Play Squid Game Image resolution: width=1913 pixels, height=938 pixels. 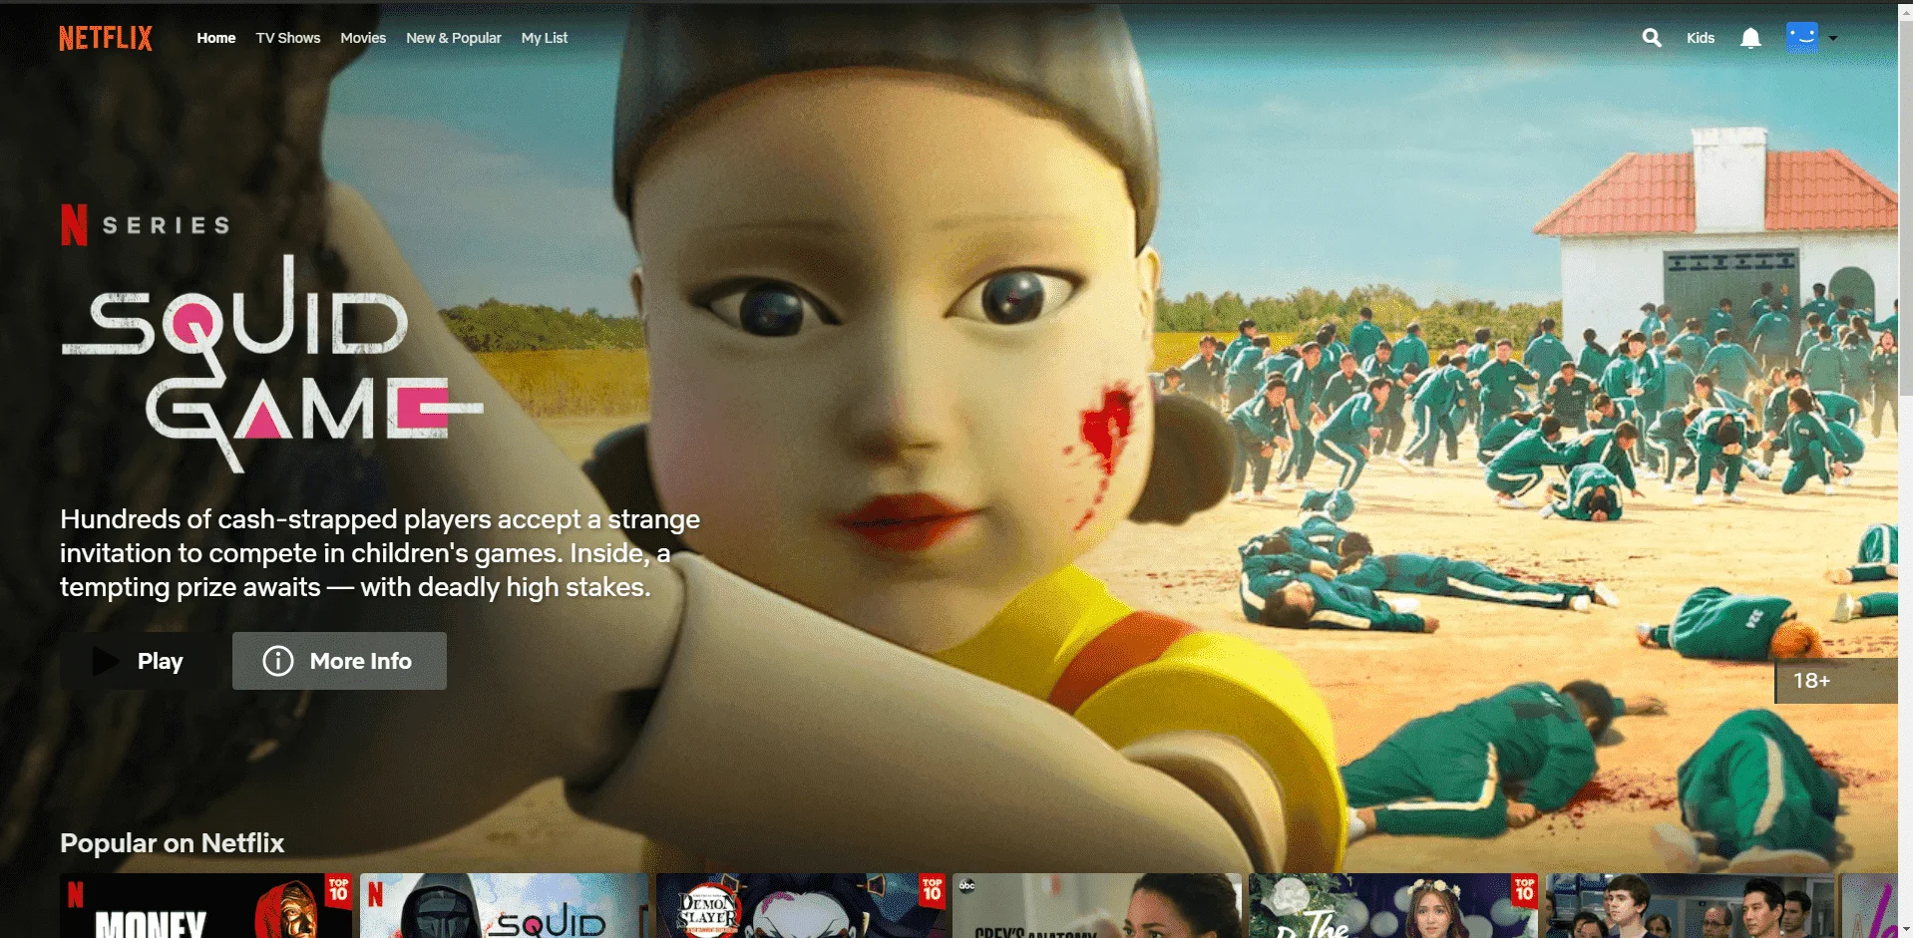[x=140, y=661]
